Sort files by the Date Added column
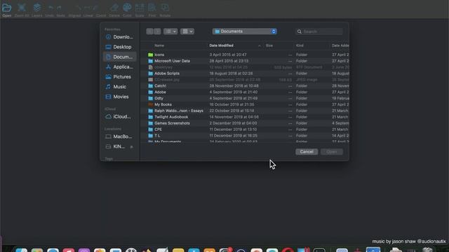Image resolution: width=449 pixels, height=252 pixels. tap(340, 45)
